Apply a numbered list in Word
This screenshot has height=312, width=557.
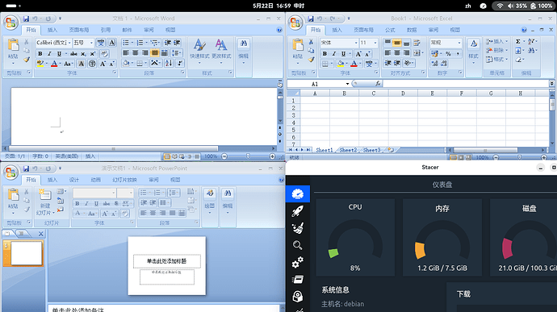(140, 43)
